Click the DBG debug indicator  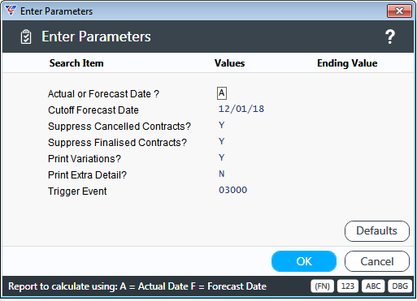(400, 286)
